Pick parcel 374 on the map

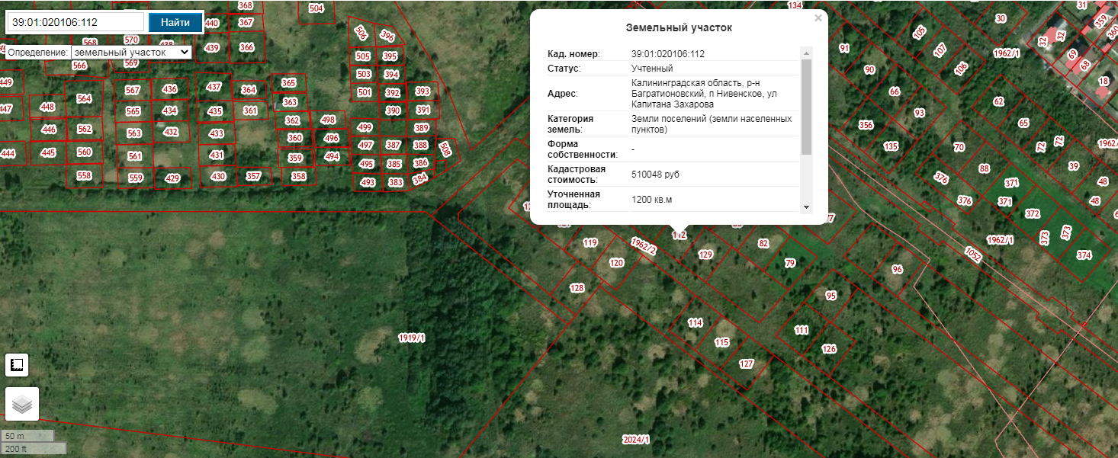(1084, 255)
